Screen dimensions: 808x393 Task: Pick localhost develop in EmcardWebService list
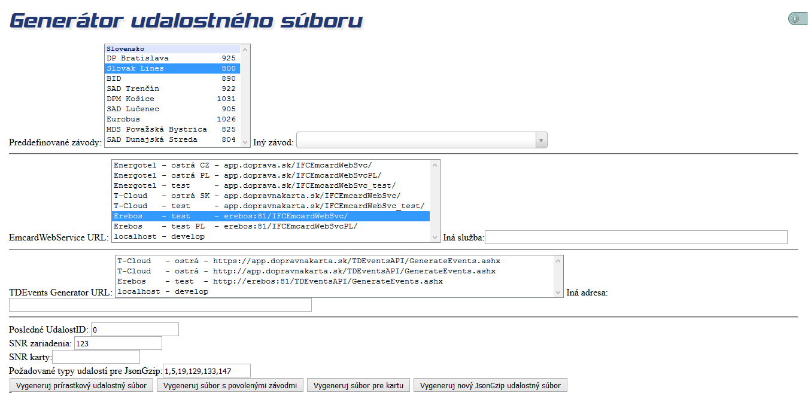271,236
